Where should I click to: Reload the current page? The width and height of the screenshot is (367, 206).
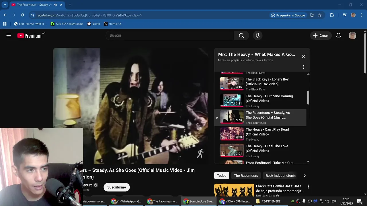[x=22, y=15]
